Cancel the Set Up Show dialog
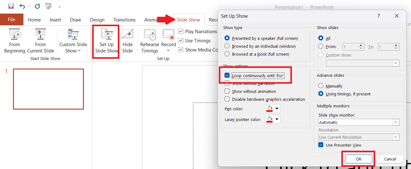The image size is (411, 169). tap(390, 159)
